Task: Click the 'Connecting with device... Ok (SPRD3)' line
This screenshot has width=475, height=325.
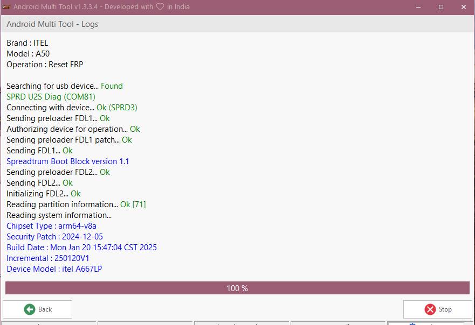Action: click(x=72, y=108)
